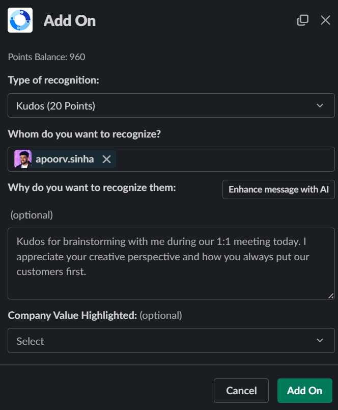This screenshot has width=338, height=410.
Task: Submit with the green Add On button
Action: pos(304,390)
